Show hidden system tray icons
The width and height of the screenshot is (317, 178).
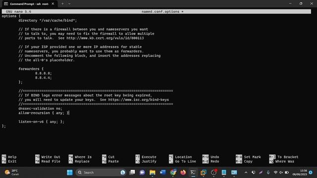tap(246, 173)
